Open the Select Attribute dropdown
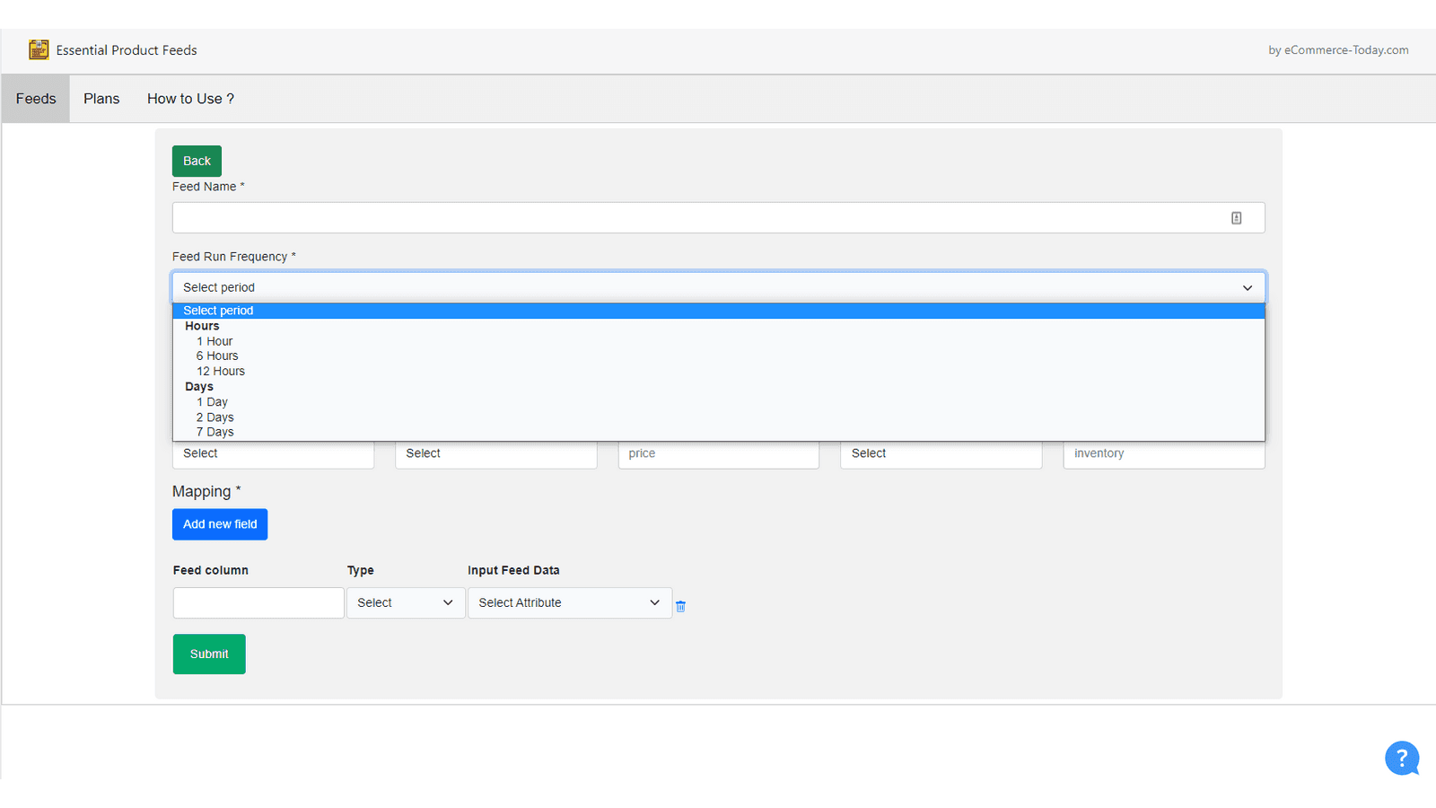Screen dimensions: 1436x808 tap(570, 602)
